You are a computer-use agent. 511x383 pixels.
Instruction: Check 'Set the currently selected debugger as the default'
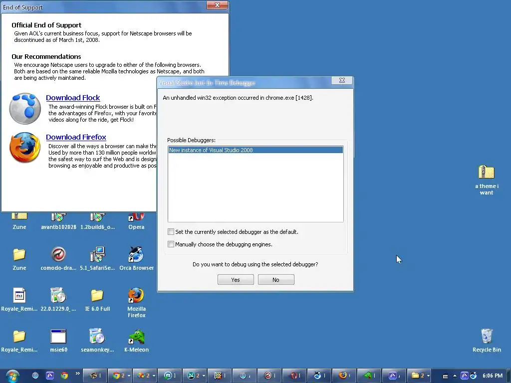[171, 231]
